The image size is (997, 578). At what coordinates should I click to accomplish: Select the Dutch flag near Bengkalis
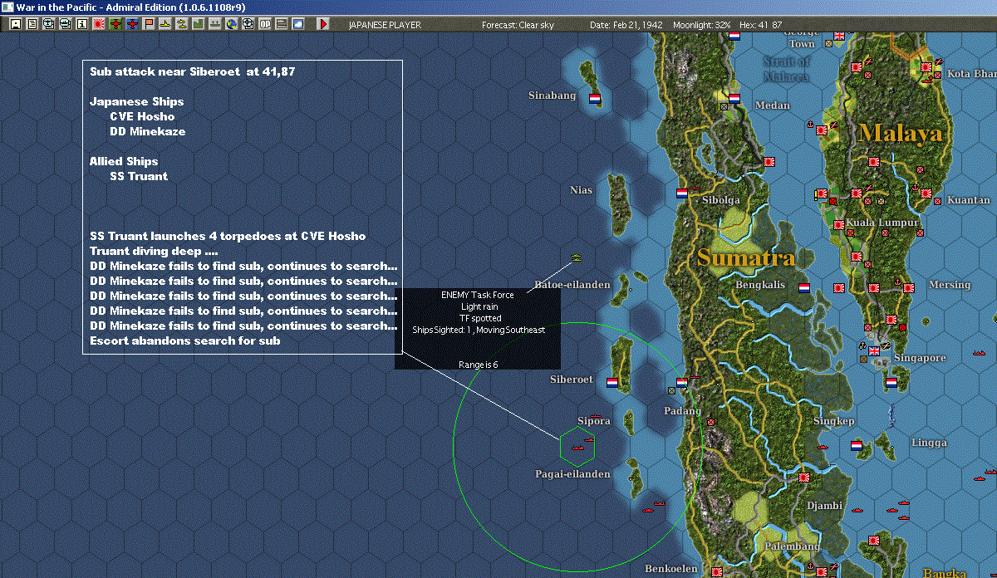tap(803, 287)
